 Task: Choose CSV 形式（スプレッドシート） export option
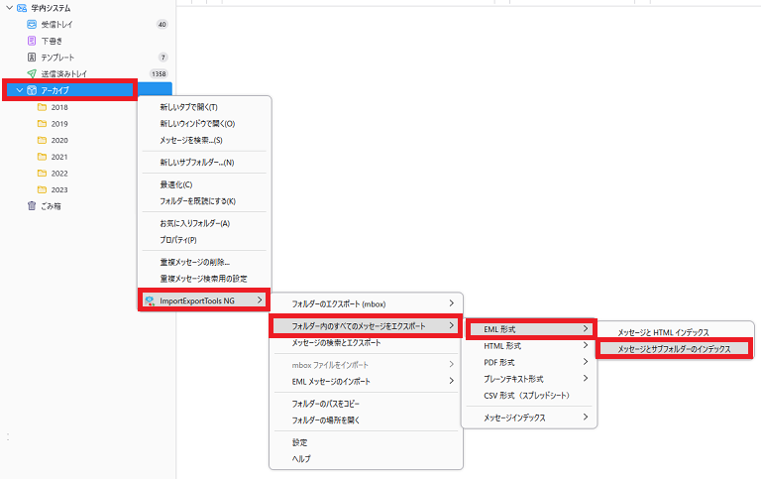pyautogui.click(x=529, y=396)
